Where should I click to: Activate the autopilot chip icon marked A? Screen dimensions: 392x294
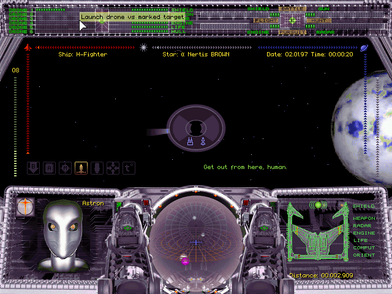(49, 168)
